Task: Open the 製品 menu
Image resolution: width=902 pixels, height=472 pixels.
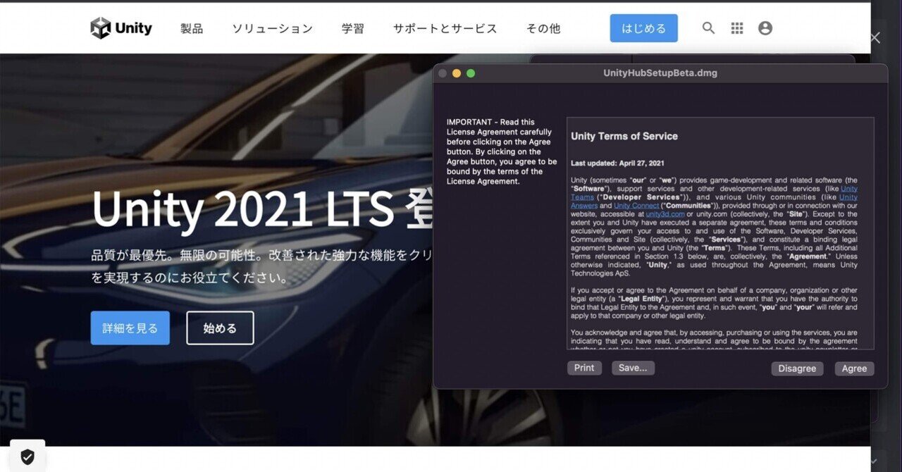Action: 192,29
